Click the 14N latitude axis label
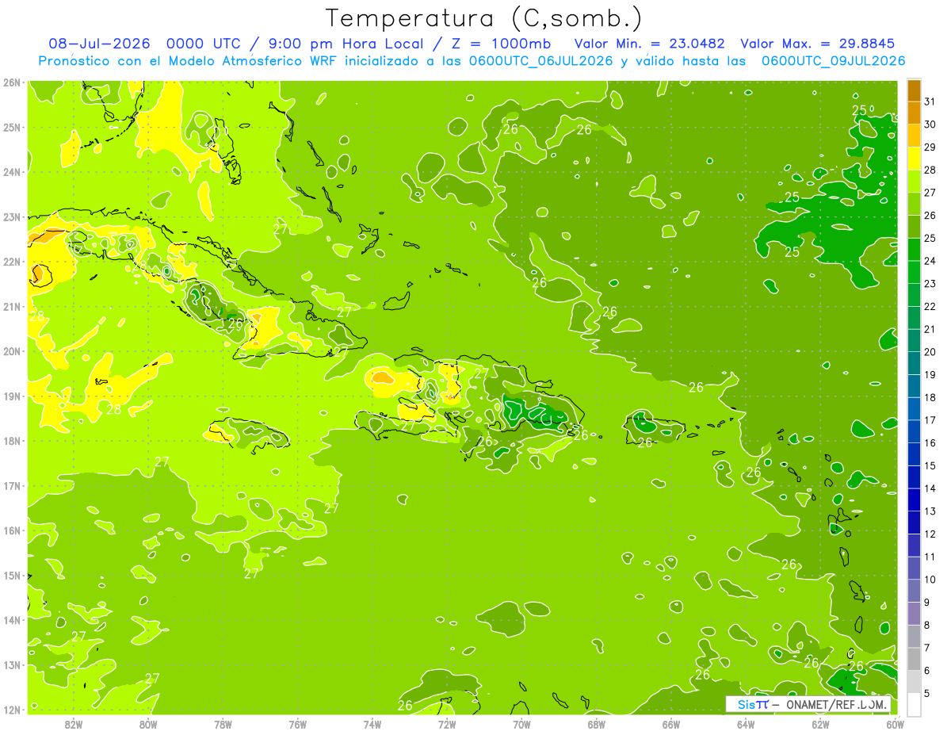 (x=11, y=620)
